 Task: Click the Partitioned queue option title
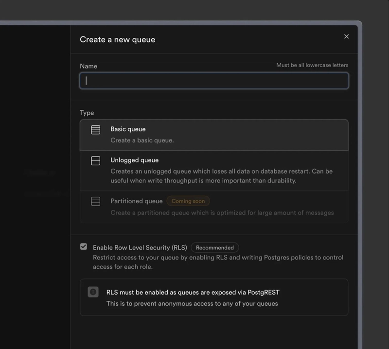136,201
